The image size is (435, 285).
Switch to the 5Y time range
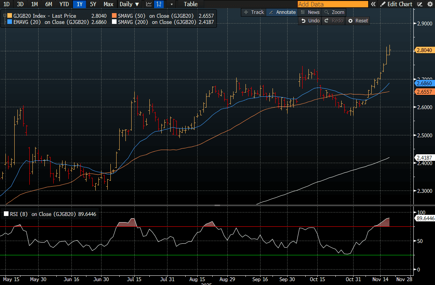click(93, 4)
